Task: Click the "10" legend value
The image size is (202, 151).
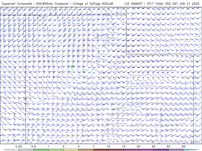Action: (x=109, y=146)
